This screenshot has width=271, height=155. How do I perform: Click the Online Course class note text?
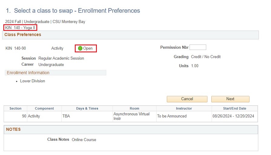coord(84,140)
